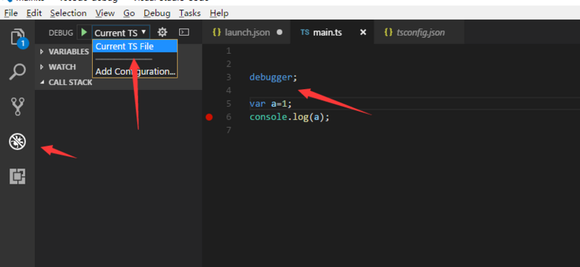Click the console.log(a) code line
Viewport: 580px width, 267px height.
[x=289, y=117]
